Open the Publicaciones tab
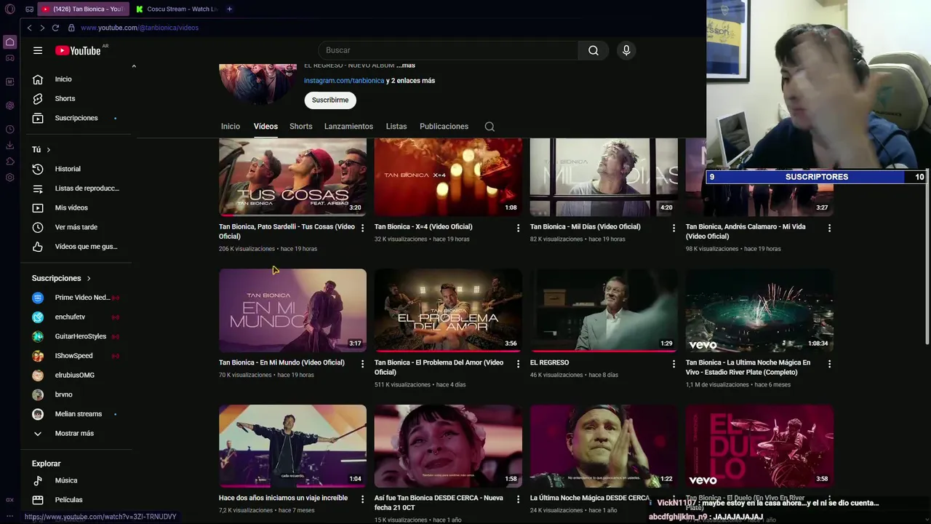 coord(444,127)
